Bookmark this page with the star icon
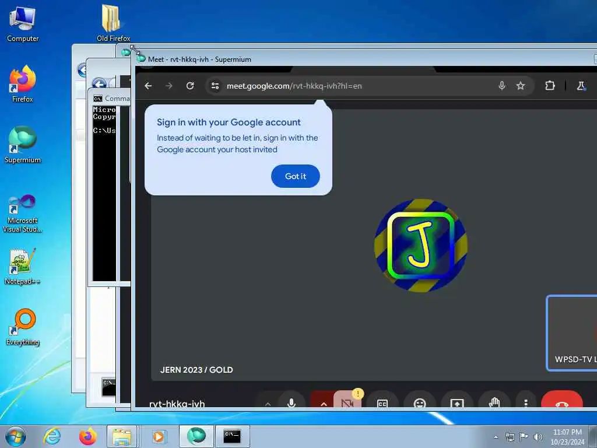This screenshot has width=597, height=448. pyautogui.click(x=521, y=86)
